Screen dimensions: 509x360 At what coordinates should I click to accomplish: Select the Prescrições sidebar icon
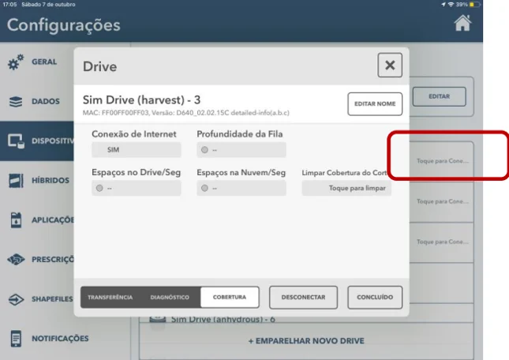point(16,260)
